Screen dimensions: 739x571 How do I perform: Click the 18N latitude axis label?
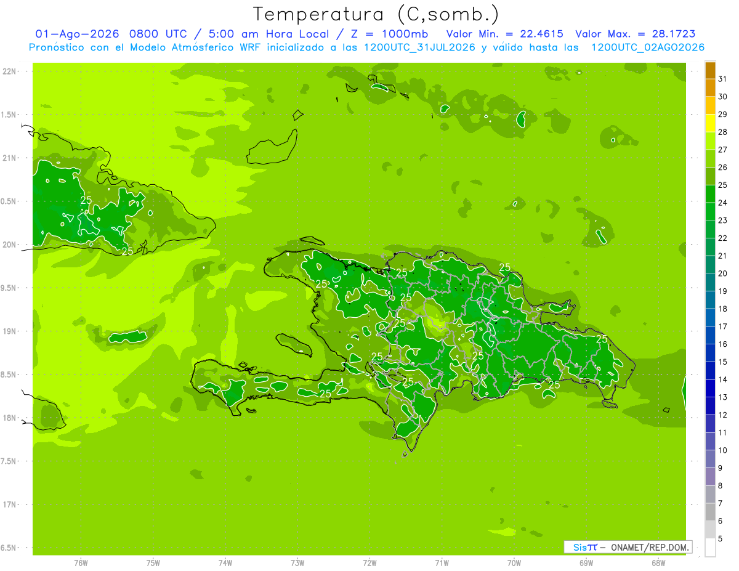[10, 418]
